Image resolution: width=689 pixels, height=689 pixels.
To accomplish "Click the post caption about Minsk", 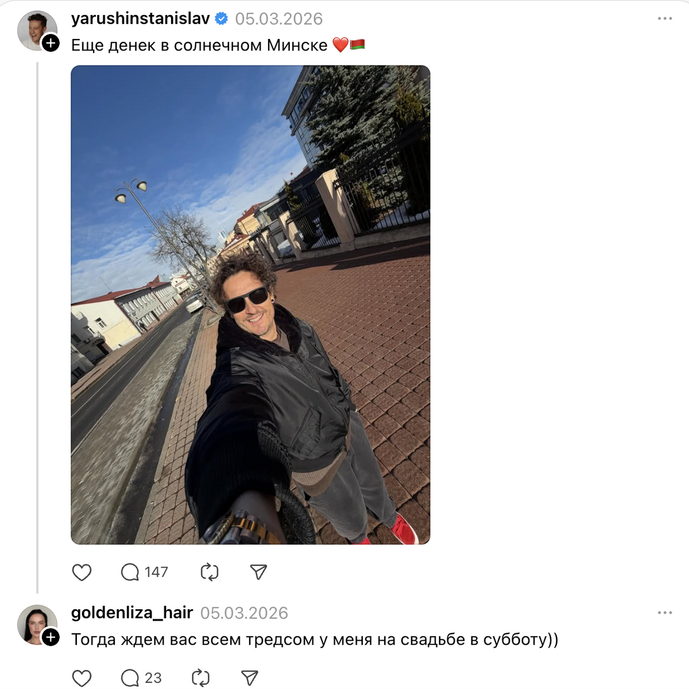I will tap(218, 45).
